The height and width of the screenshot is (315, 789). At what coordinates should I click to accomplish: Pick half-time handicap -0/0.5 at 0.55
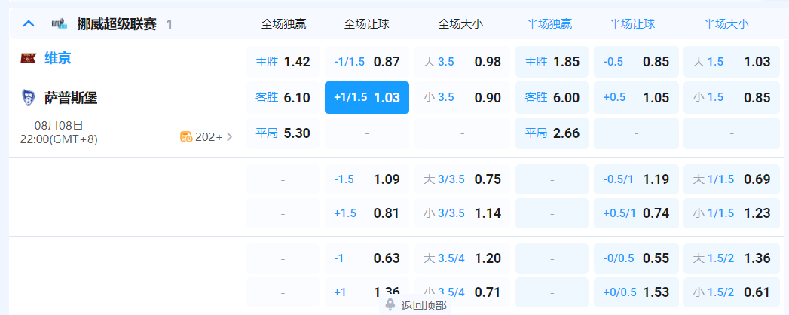click(636, 258)
